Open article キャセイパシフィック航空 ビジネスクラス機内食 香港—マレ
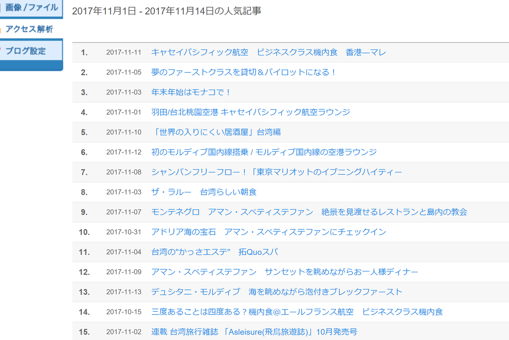This screenshot has height=340, width=509. [x=268, y=53]
